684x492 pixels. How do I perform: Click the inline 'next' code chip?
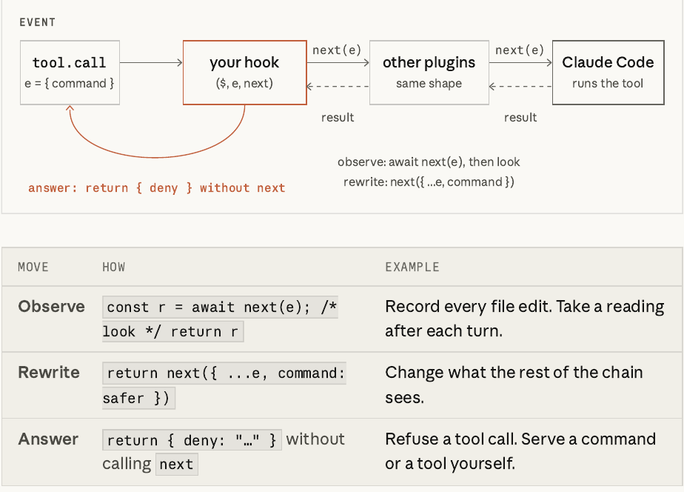point(177,464)
